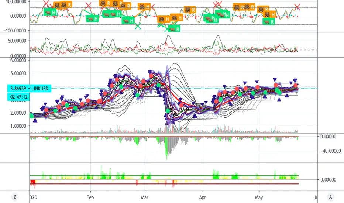This screenshot has width=344, height=203.
Task: Click the 2.00000 price scale value
Action: [18, 113]
